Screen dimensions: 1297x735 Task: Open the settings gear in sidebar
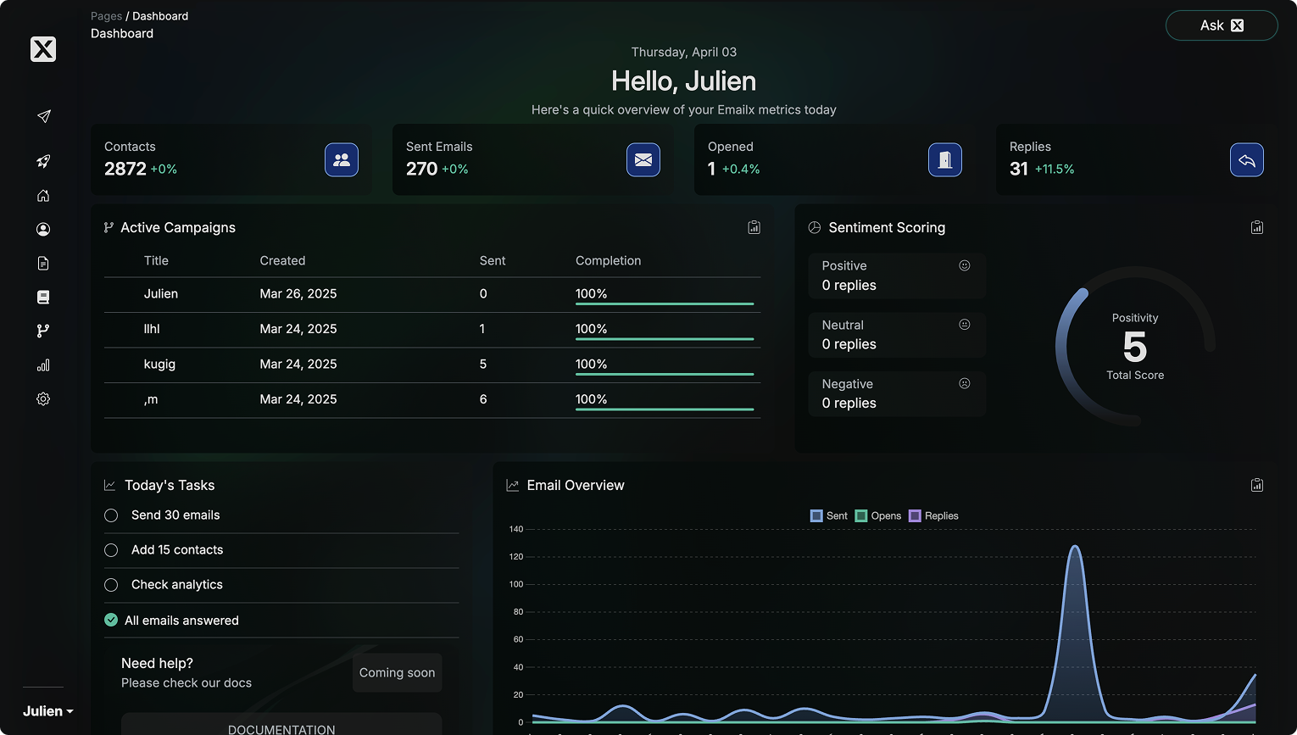[x=43, y=399]
